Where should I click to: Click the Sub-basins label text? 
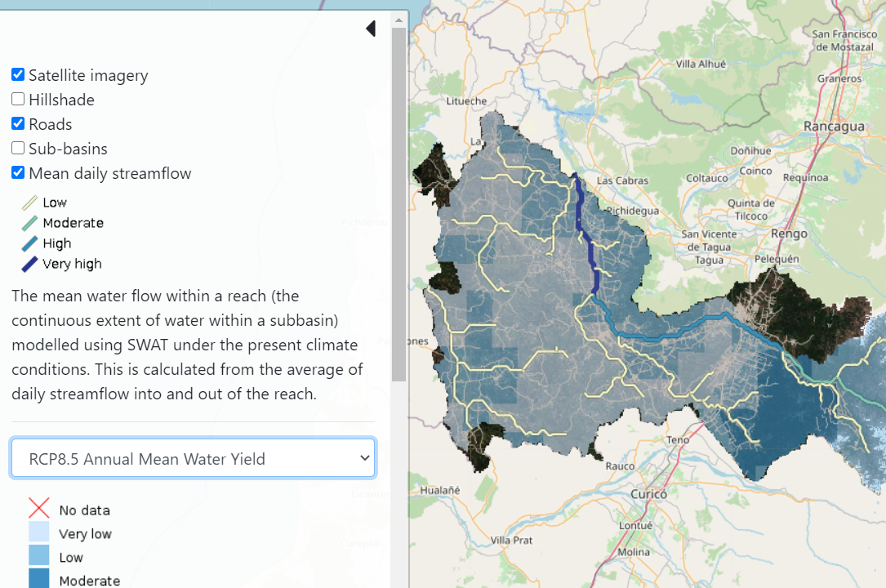[68, 149]
